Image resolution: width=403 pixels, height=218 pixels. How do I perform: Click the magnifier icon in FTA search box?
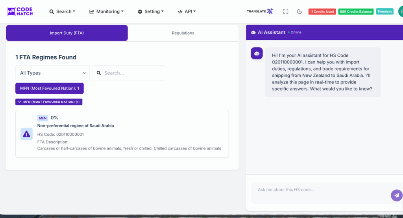99,73
